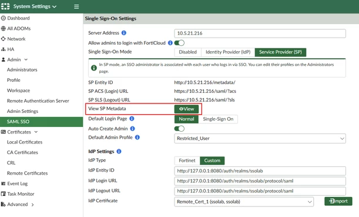Choose Custom as IdP Type
Image resolution: width=359 pixels, height=217 pixels.
212,161
